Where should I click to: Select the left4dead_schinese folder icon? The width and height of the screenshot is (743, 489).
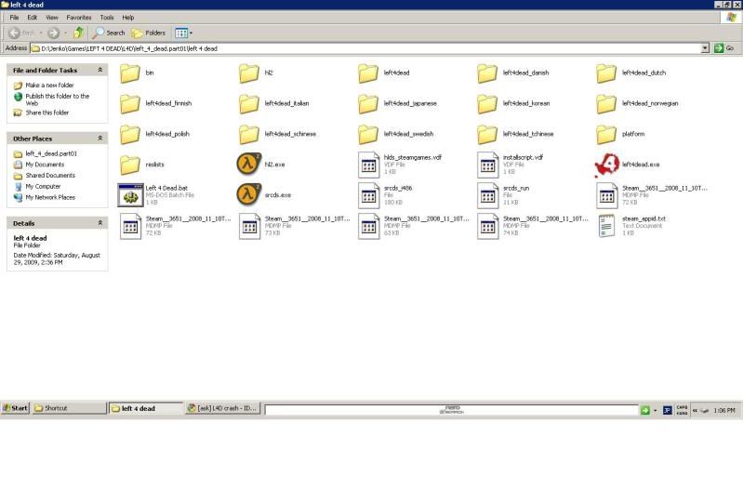coord(249,135)
